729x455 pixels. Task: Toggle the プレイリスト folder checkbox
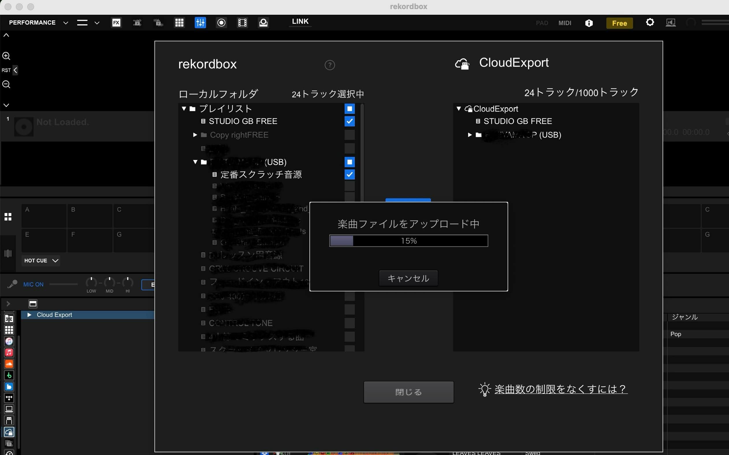tap(349, 109)
